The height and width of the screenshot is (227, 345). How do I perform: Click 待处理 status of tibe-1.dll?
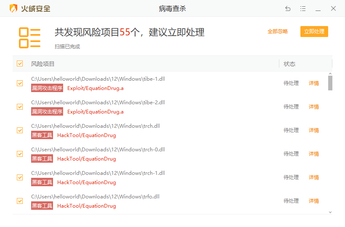tap(291, 83)
